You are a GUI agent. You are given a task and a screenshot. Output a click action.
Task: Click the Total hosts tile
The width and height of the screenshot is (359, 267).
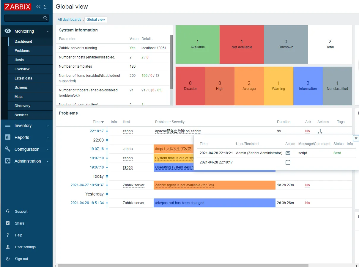330,44
